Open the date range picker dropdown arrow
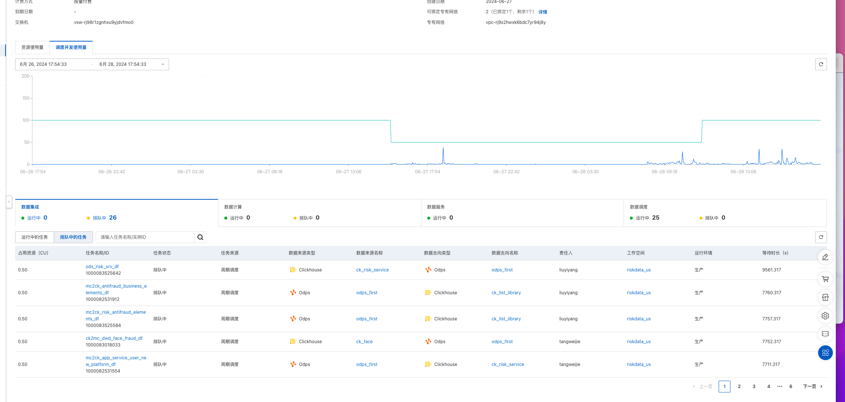Screen dimensions: 845x402 (163, 64)
